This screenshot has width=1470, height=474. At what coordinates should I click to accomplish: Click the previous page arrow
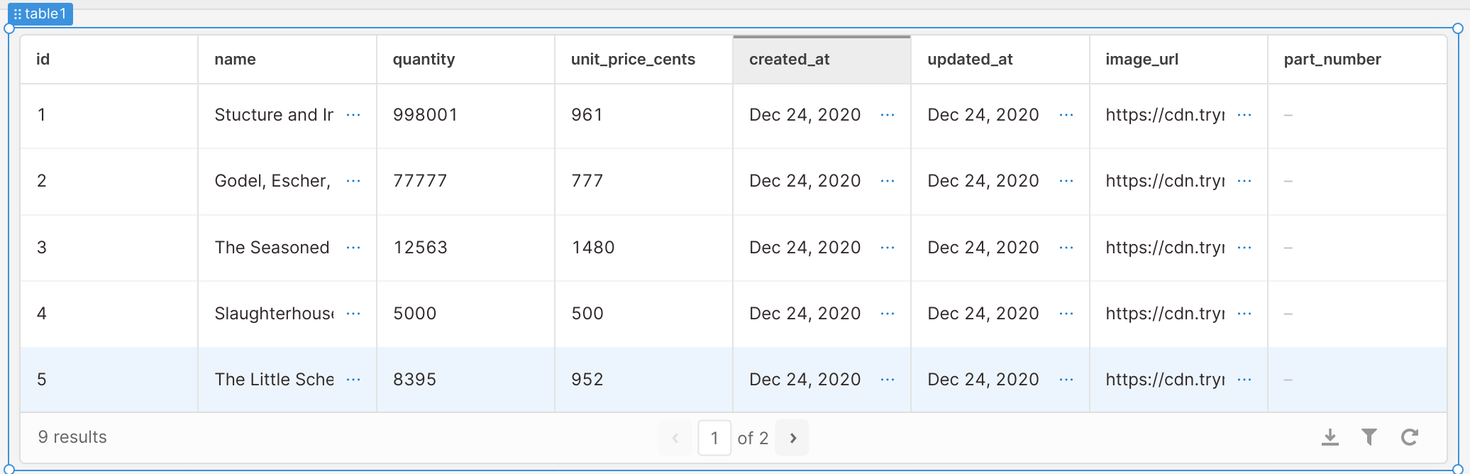coord(675,438)
